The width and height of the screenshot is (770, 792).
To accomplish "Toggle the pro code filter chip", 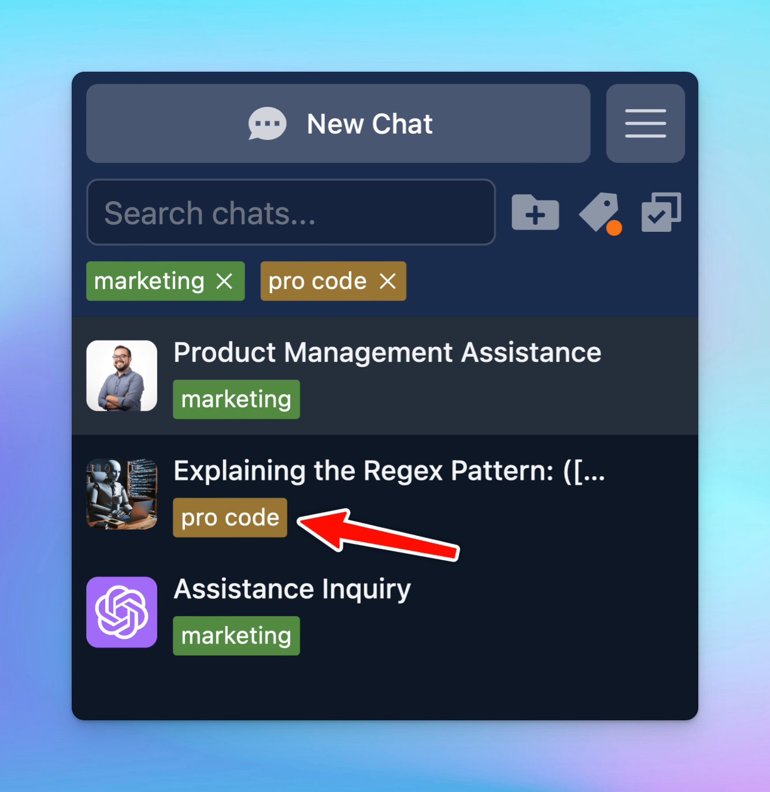I will tap(317, 282).
